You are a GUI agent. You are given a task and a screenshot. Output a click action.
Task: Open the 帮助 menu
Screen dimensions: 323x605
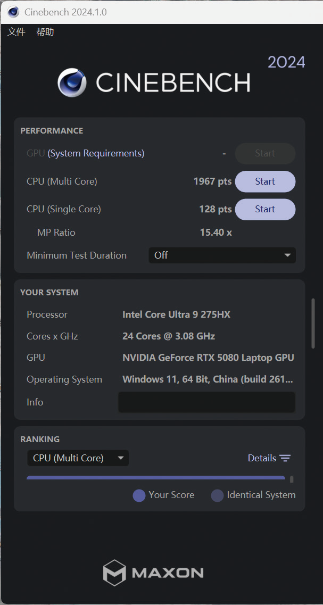tap(45, 32)
